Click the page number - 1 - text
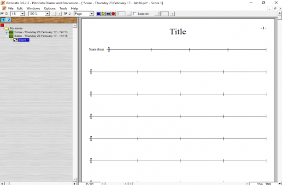The image size is (282, 185). 264,28
